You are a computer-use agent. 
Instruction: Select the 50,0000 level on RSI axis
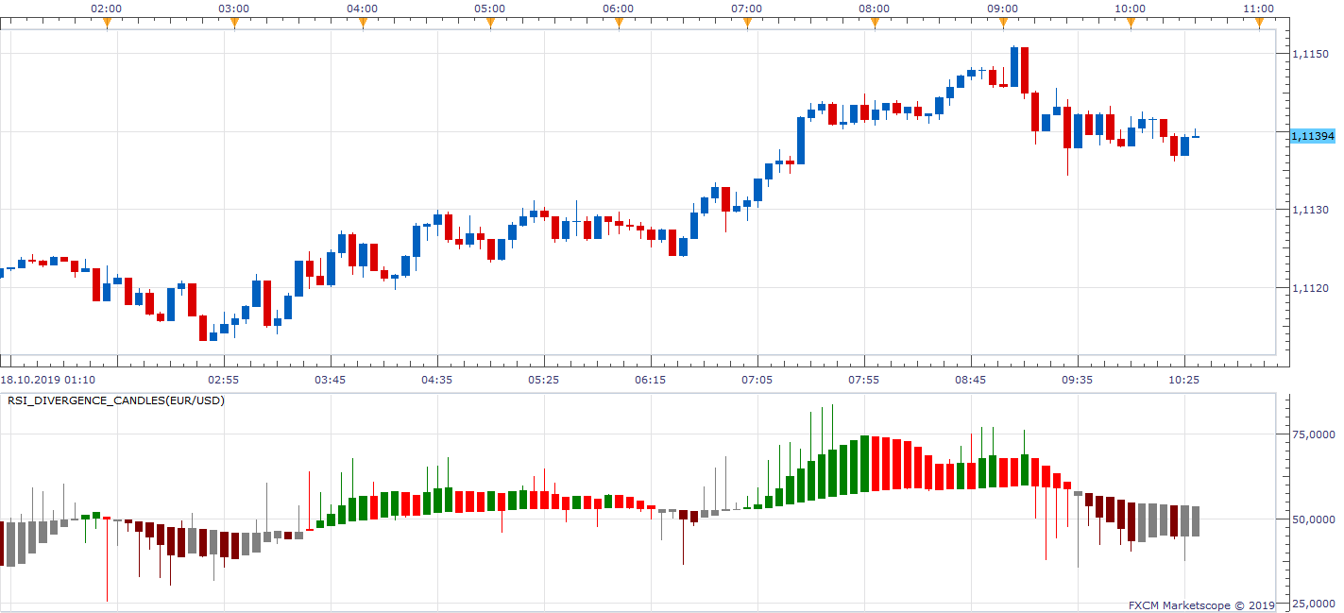coord(1313,519)
